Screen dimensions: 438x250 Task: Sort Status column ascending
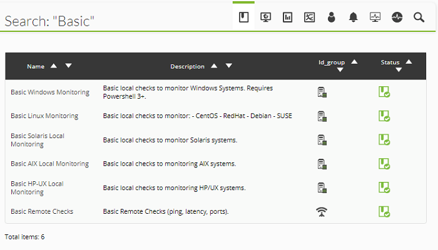pos(409,62)
